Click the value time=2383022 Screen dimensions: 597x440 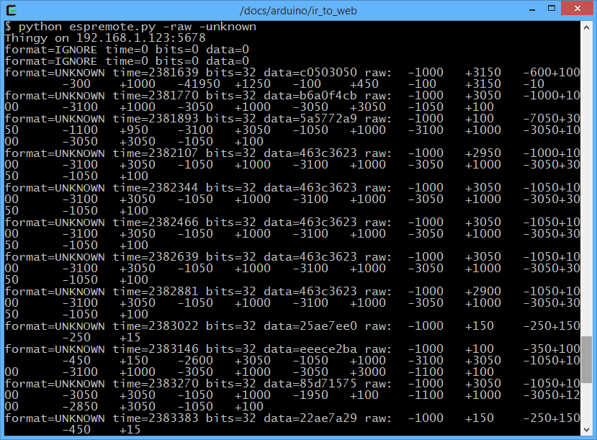pos(156,326)
